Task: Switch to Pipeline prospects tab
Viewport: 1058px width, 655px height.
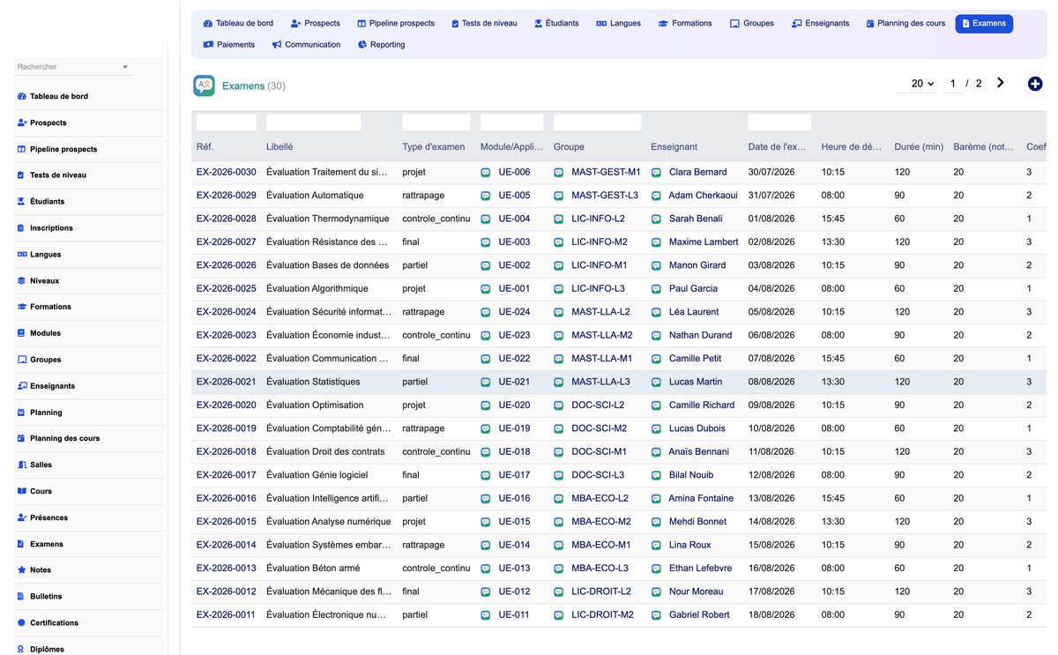Action: click(396, 23)
